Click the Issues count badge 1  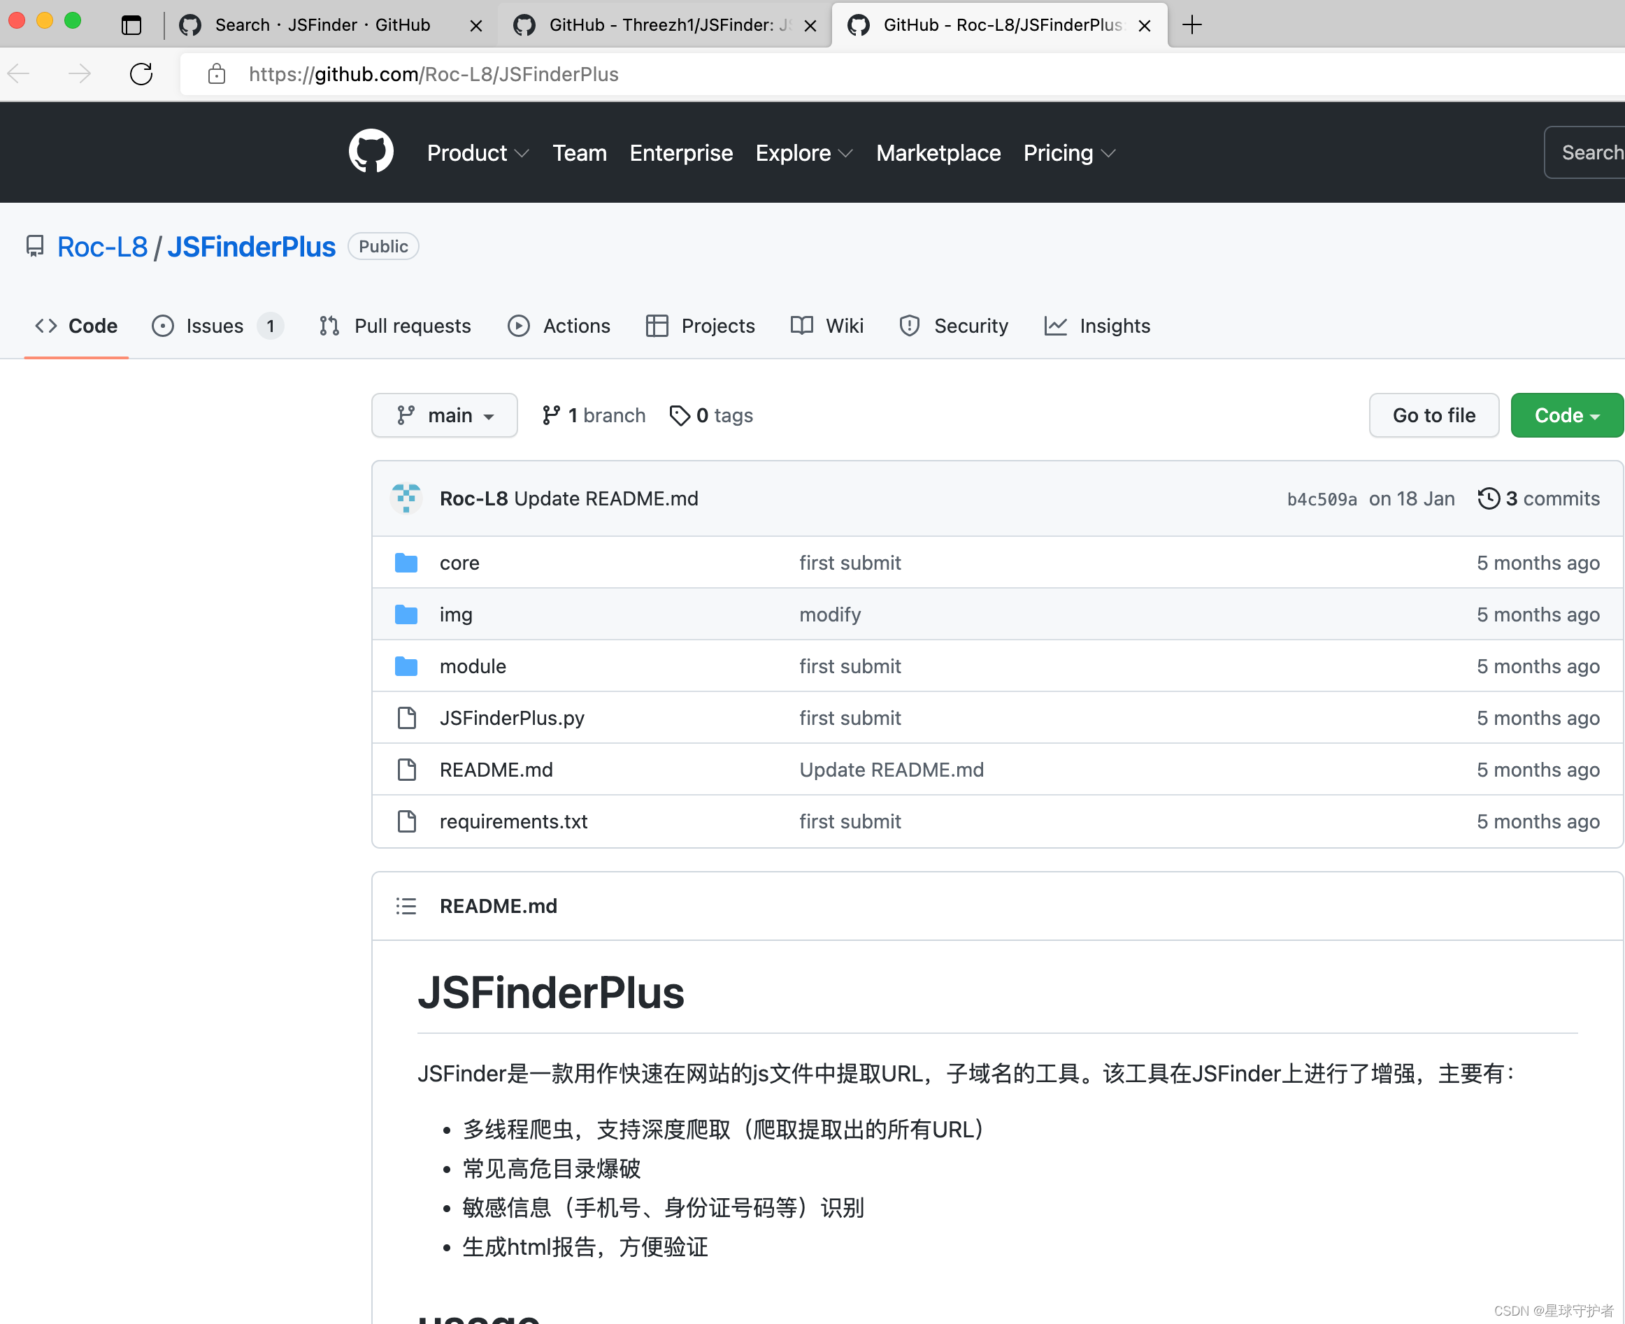270,326
